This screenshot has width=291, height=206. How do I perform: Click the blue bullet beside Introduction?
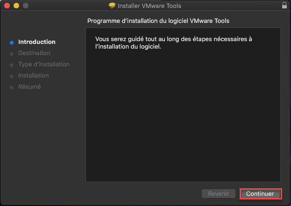pyautogui.click(x=12, y=43)
